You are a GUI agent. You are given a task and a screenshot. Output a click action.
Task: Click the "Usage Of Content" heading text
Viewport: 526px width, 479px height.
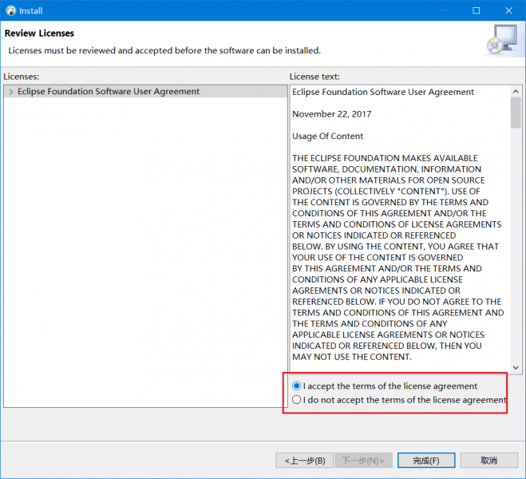(x=327, y=137)
